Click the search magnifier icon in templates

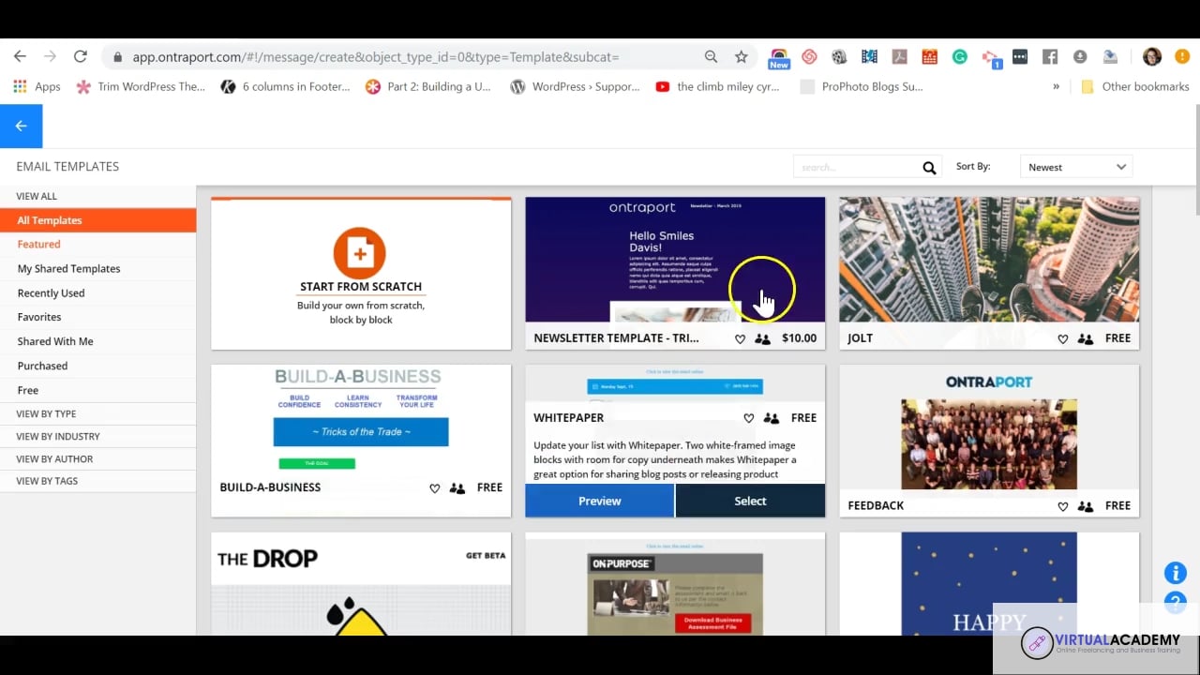929,168
